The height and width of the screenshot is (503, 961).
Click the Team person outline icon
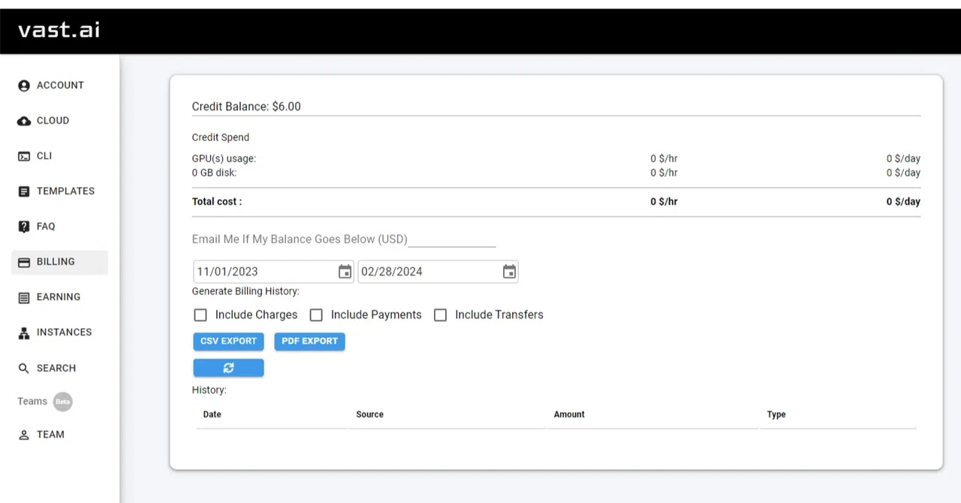point(23,435)
